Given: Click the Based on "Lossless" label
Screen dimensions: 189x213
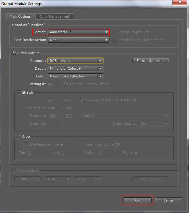Looking at the screenshot, I should (29, 25).
